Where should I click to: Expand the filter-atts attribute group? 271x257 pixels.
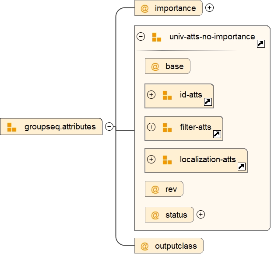click(151, 127)
